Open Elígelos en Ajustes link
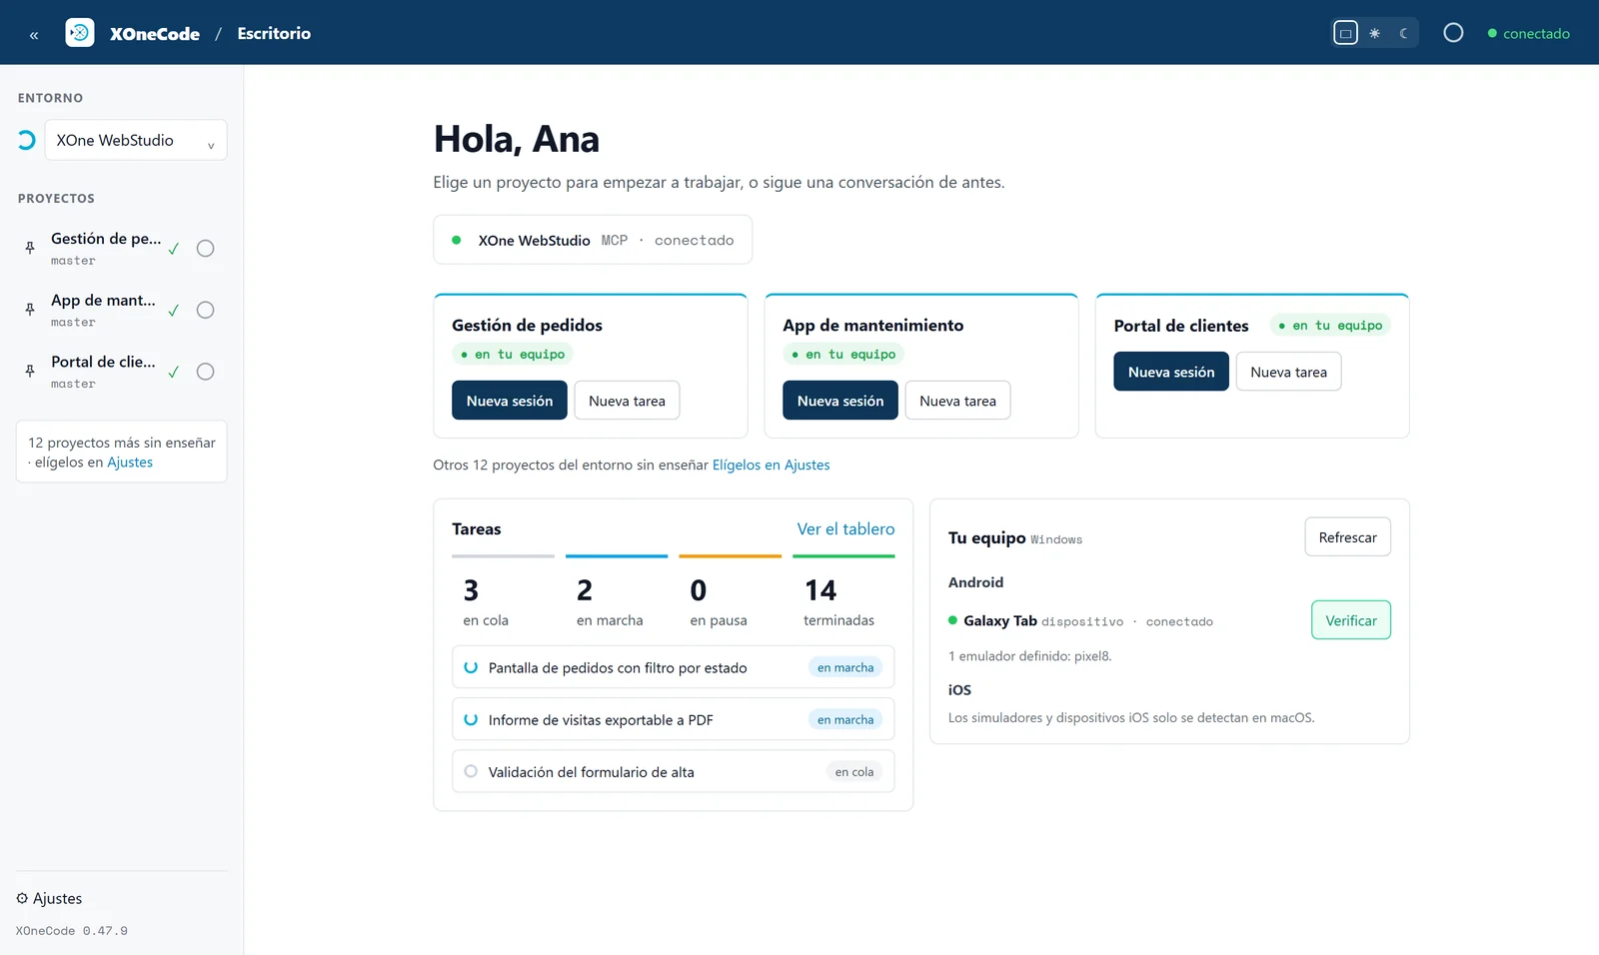The image size is (1599, 955). [772, 466]
